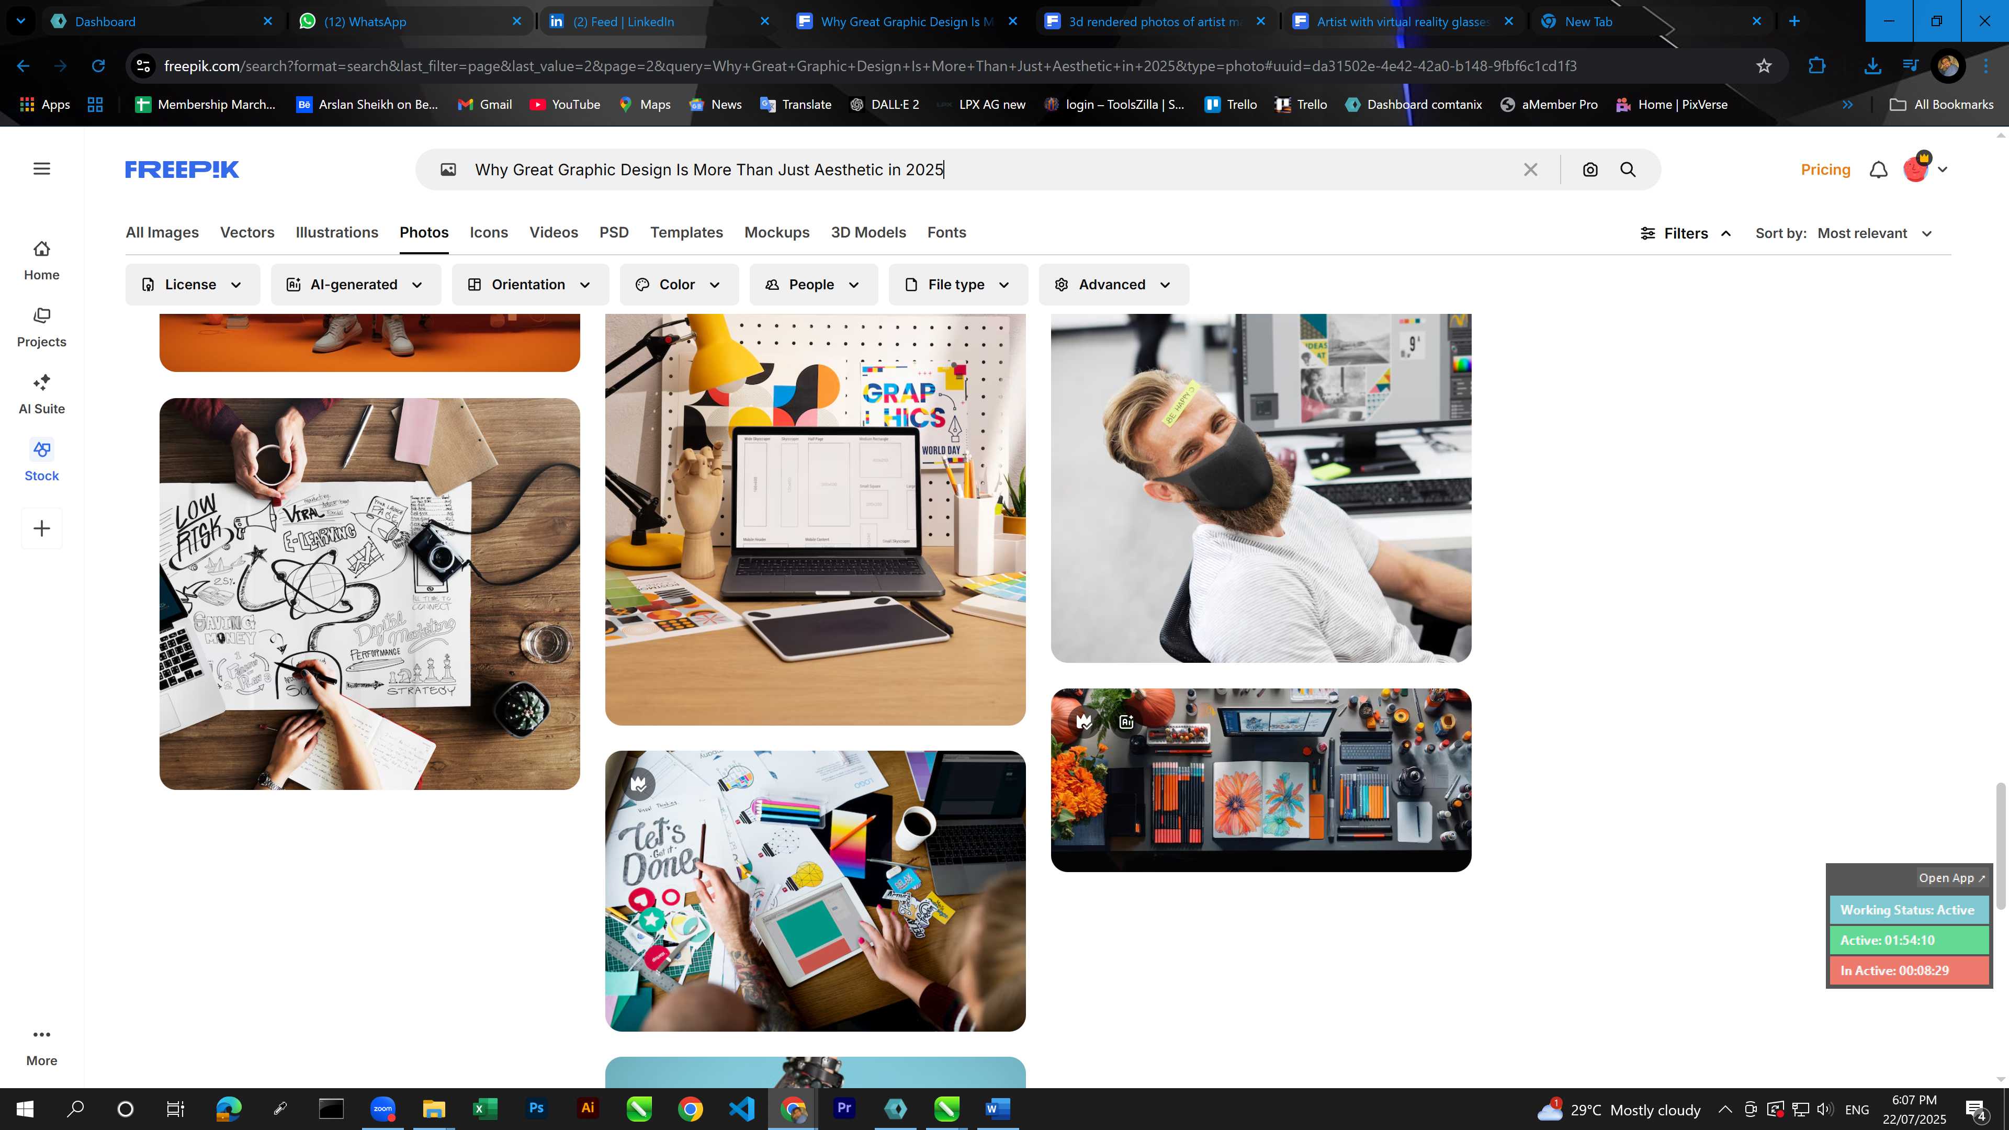Open new browser tab with plus
The height and width of the screenshot is (1130, 2009).
coord(1794,21)
